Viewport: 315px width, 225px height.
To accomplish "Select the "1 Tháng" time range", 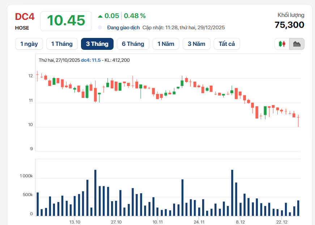I will point(62,44).
